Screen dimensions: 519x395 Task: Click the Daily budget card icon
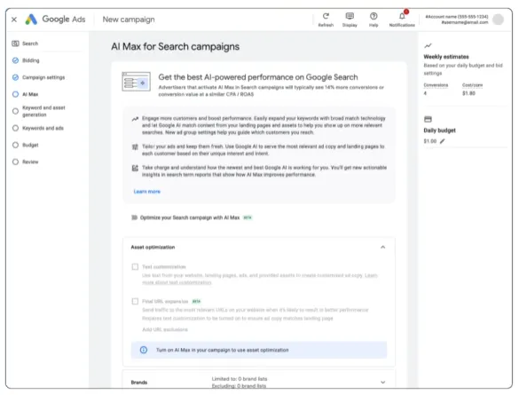click(x=428, y=119)
